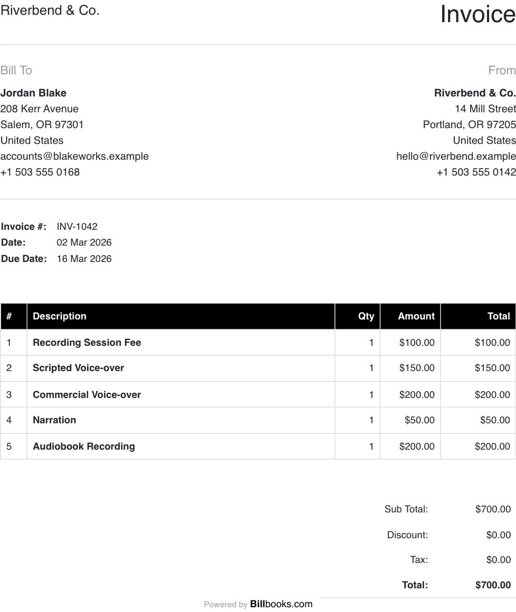
Task: Click the Tax: label
Action: click(x=419, y=560)
